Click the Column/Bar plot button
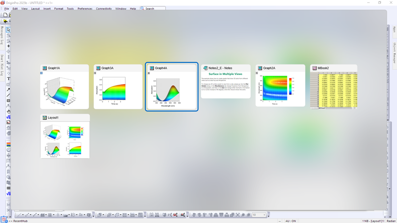This screenshot has height=223, width=397. [43, 215]
